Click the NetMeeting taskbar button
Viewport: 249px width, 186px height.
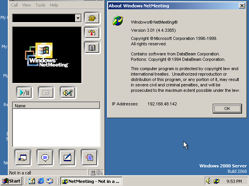coord(91,181)
